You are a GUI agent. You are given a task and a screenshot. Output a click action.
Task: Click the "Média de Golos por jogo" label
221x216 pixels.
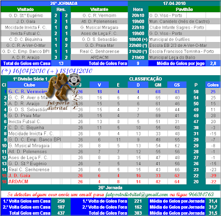pos(181,64)
